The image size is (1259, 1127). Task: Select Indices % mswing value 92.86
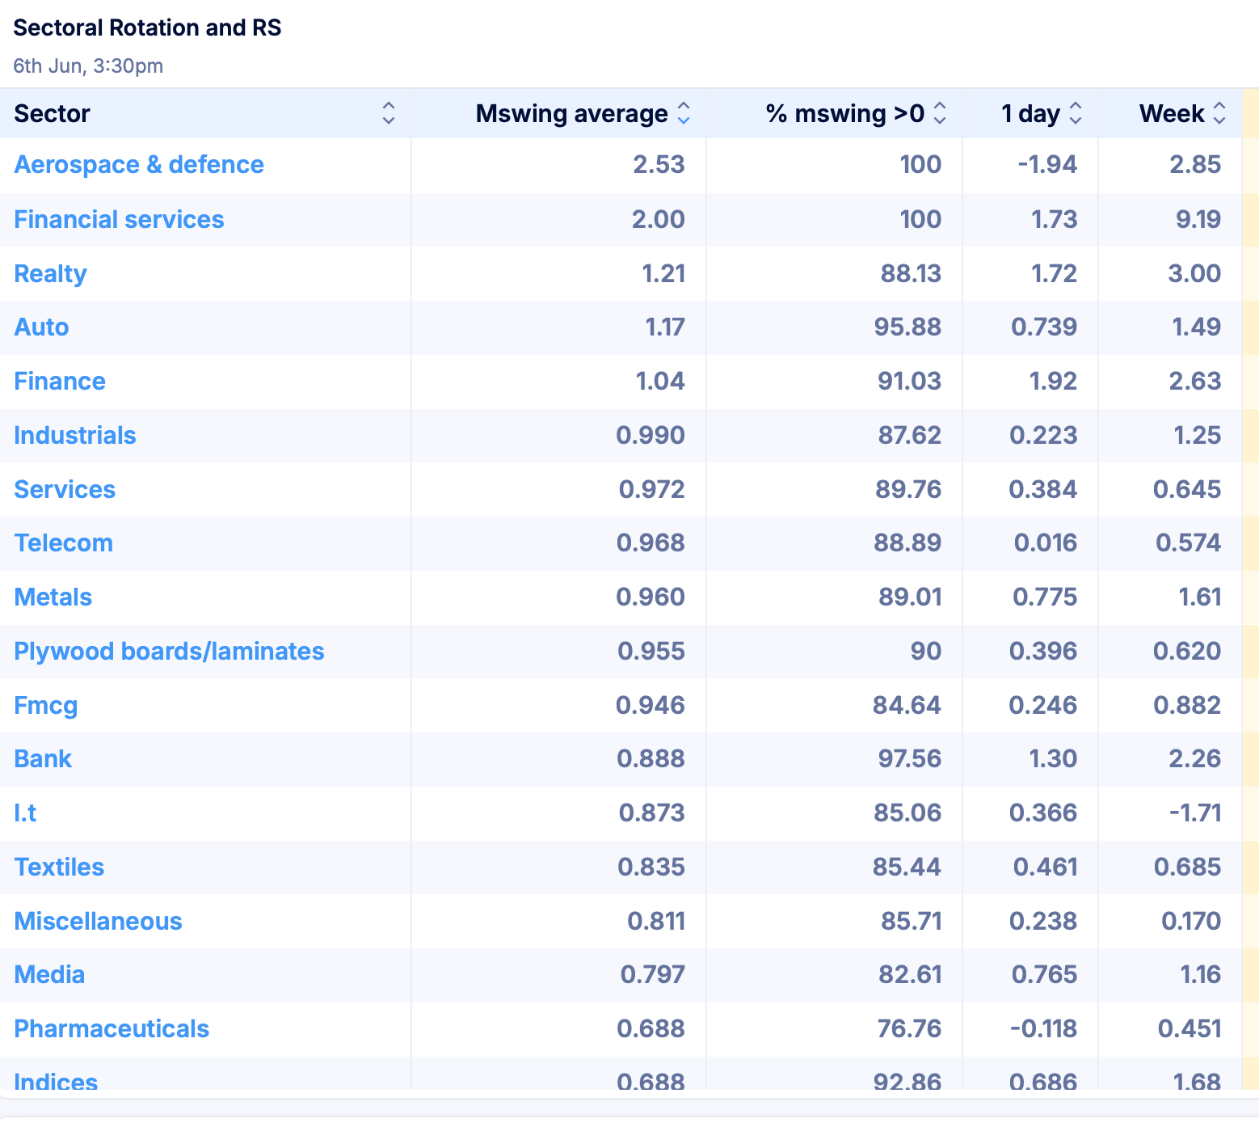tap(907, 1081)
